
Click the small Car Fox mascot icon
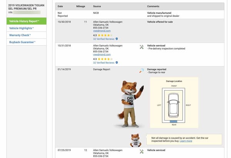(x=136, y=140)
